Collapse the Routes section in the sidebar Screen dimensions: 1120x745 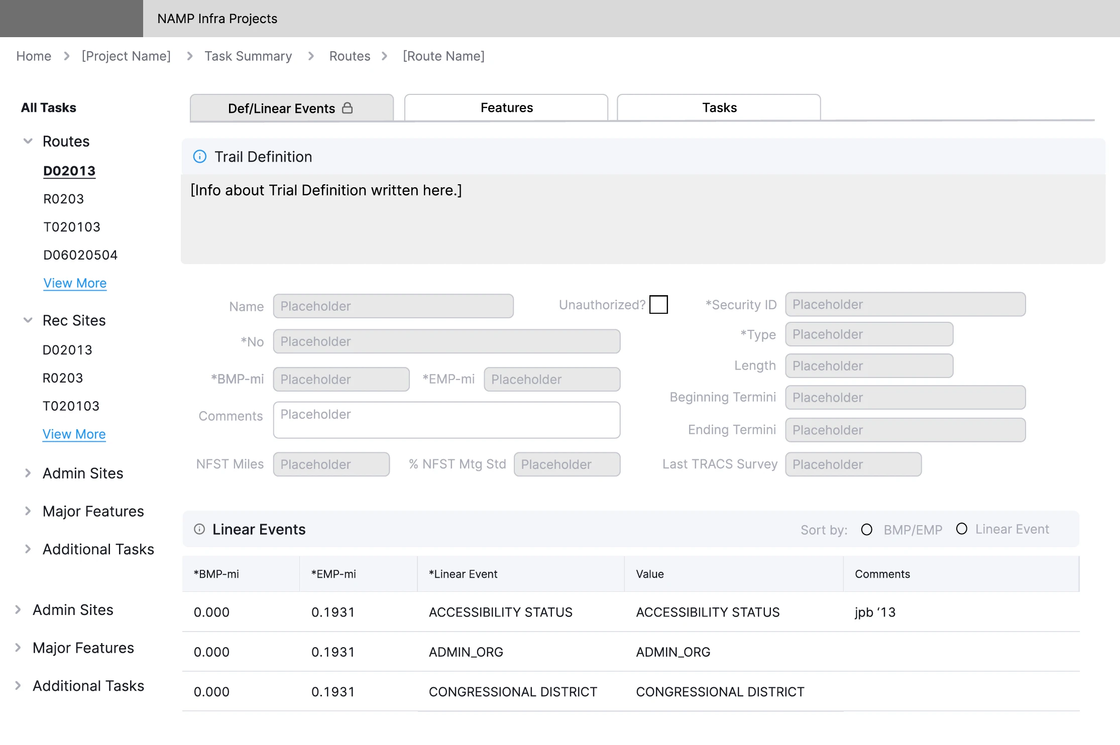[x=28, y=141]
